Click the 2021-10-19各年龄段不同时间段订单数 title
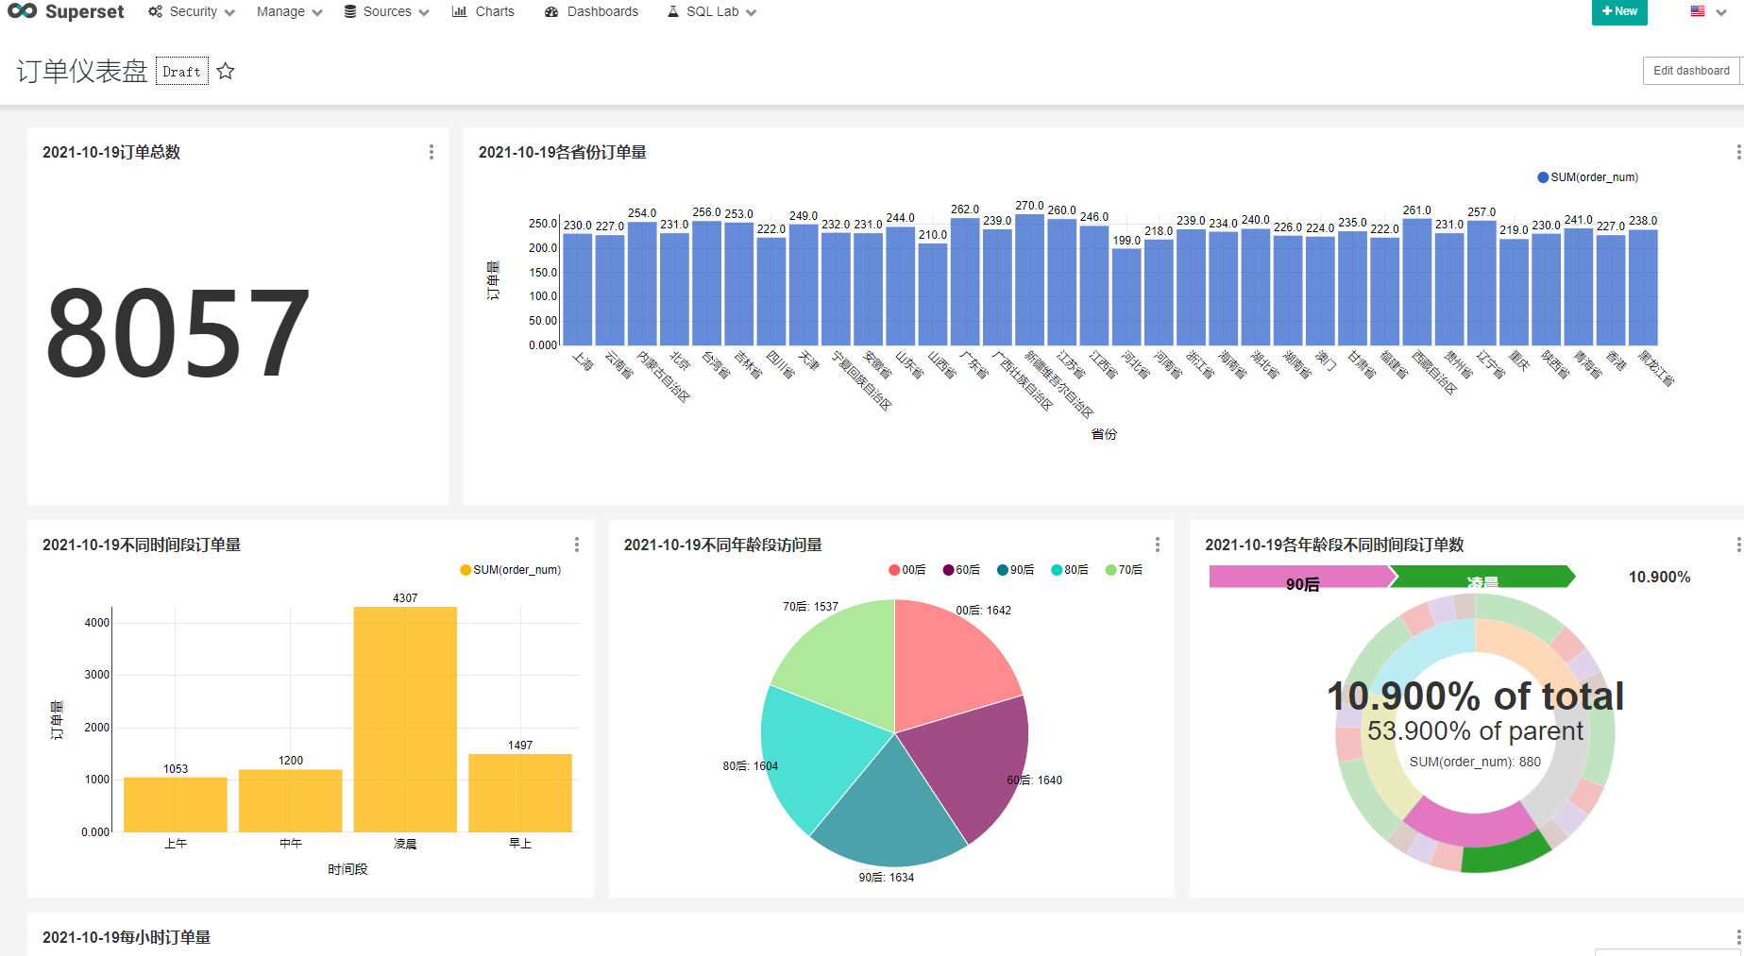 (x=1334, y=545)
